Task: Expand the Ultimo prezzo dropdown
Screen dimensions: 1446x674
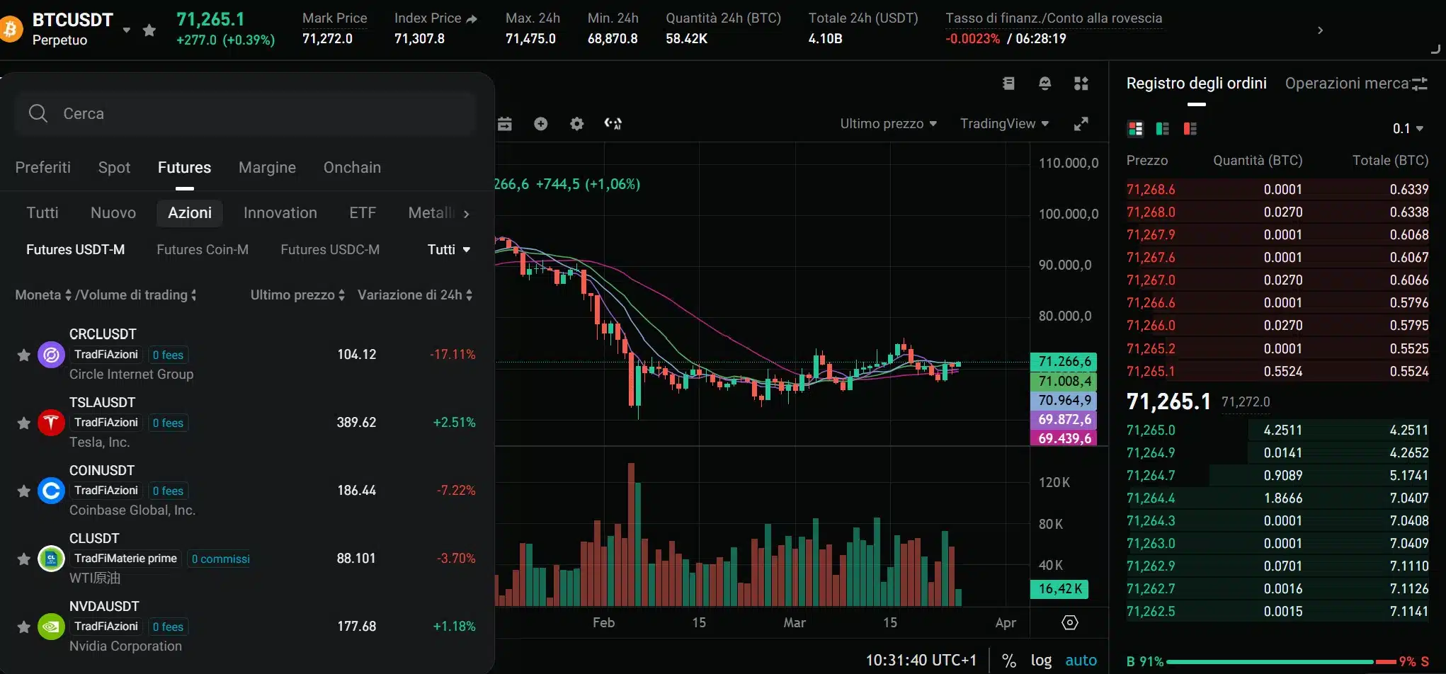Action: tap(888, 123)
